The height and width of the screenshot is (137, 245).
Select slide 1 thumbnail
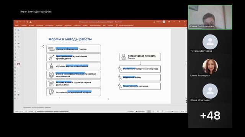18,30
